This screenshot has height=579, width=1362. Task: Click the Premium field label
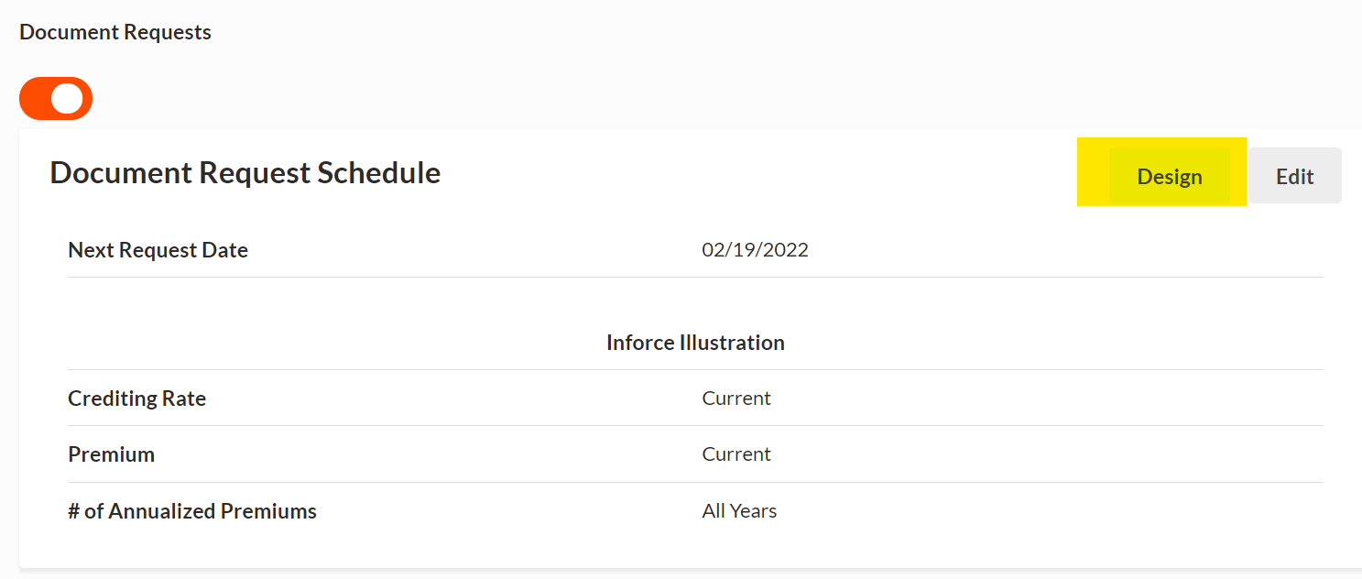111,454
